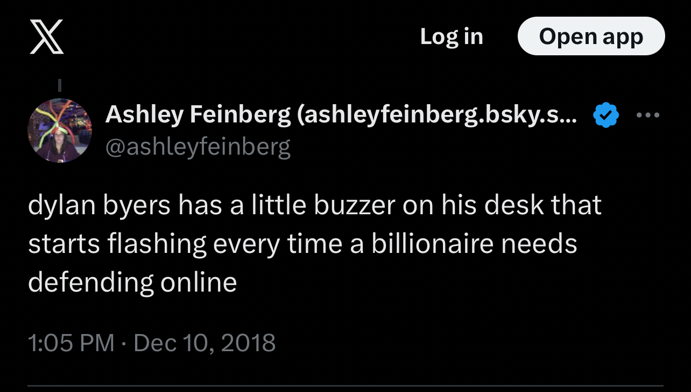The image size is (691, 392).
Task: Open the tweet's more options menu
Action: [647, 115]
